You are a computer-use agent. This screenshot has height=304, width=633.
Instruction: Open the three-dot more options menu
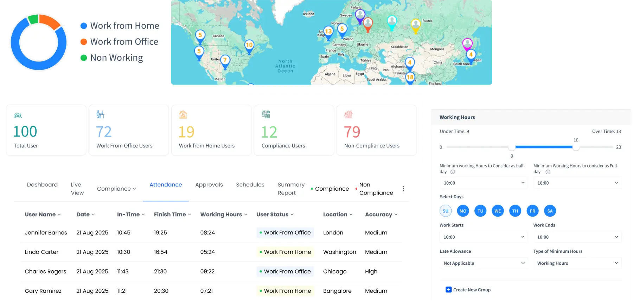coord(403,189)
